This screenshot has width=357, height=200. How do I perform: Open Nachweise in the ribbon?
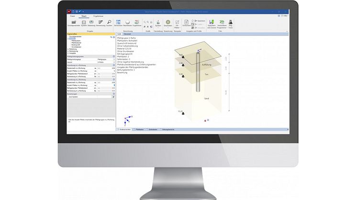tap(128, 22)
